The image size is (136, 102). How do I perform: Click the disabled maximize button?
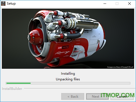pos(117,4)
